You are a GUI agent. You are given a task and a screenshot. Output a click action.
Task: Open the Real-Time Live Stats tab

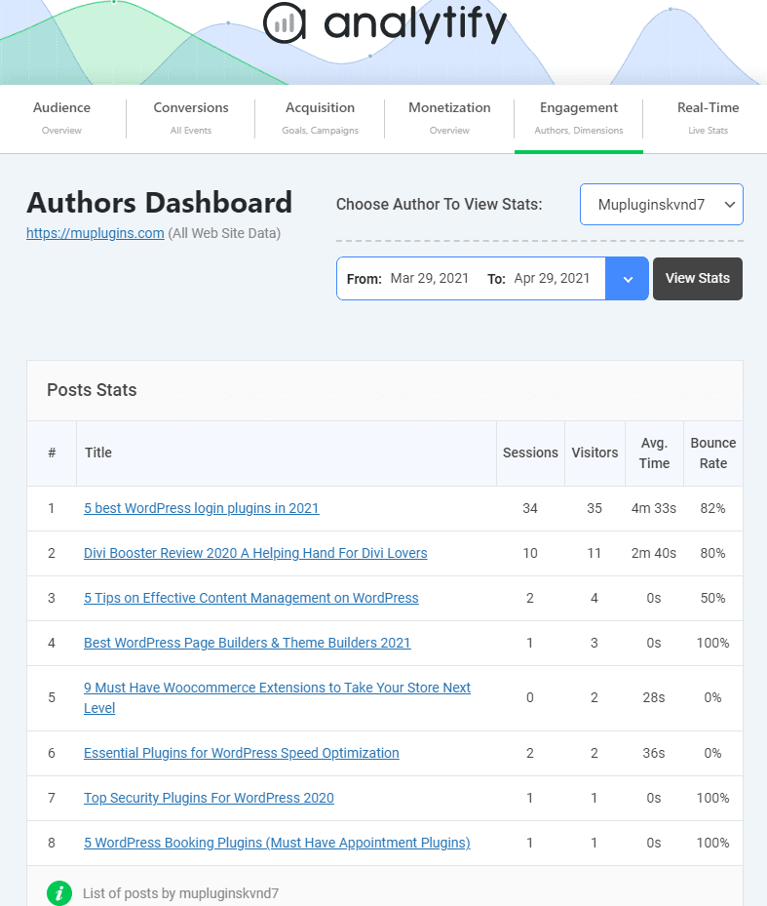[x=708, y=118]
